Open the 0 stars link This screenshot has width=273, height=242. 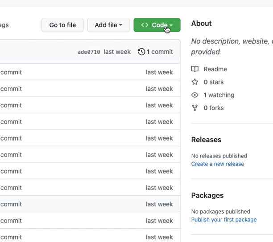tap(213, 82)
